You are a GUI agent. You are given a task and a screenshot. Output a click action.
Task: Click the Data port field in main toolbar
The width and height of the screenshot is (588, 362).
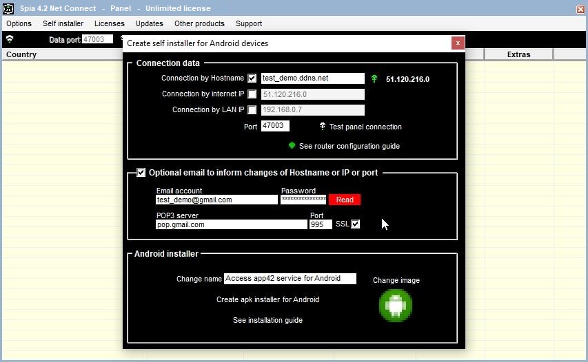[x=97, y=39]
